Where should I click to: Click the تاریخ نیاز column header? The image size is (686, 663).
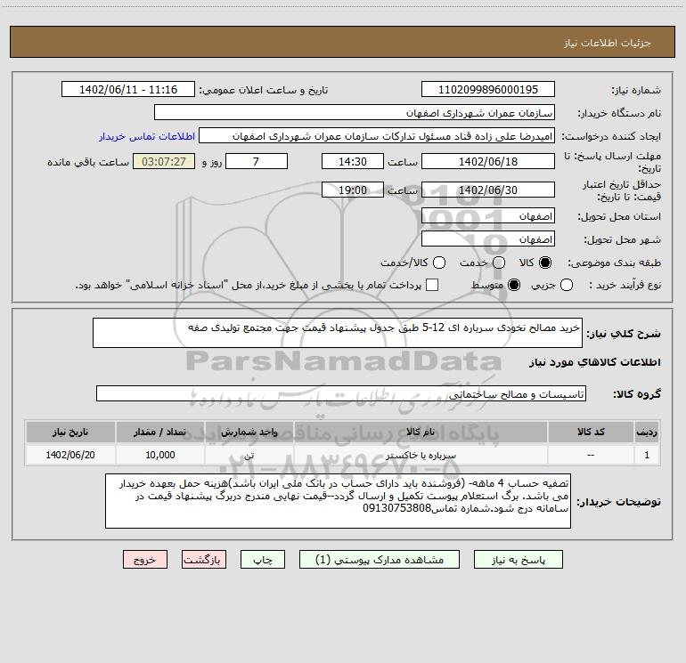point(70,432)
